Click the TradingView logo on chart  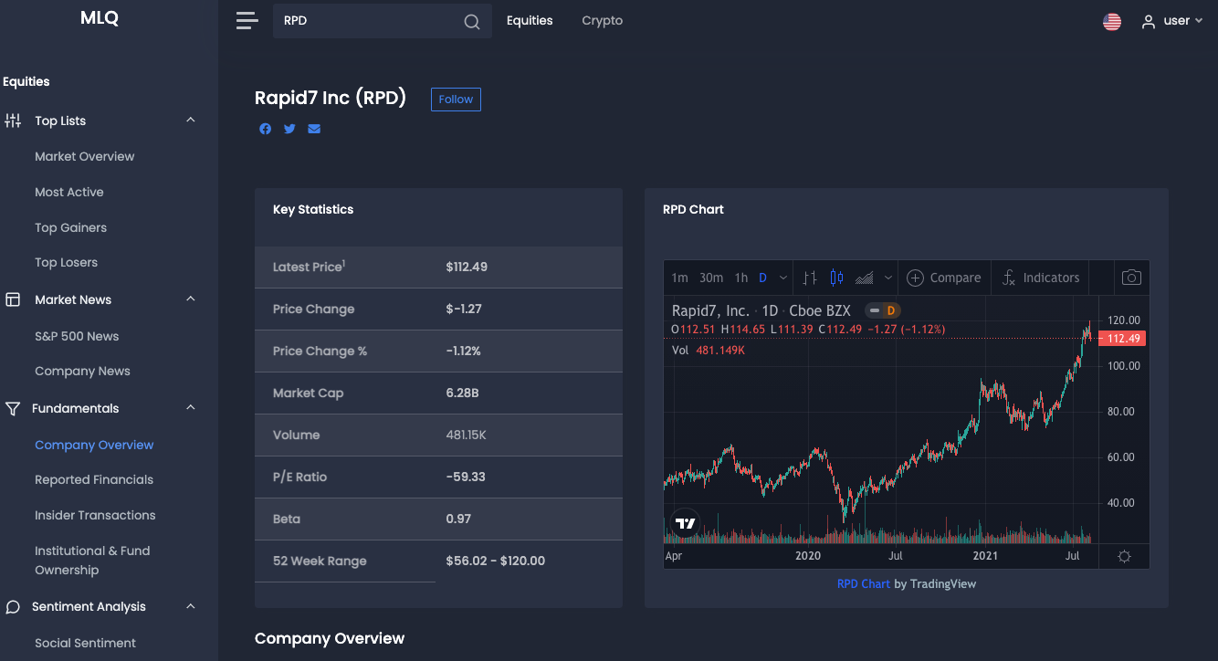click(685, 523)
